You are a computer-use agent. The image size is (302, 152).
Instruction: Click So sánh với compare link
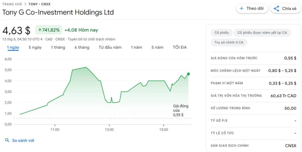[x=23, y=140]
